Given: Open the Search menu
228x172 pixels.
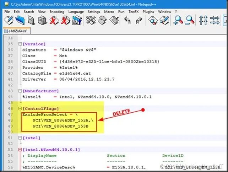Looking at the screenshot, I should coord(29,12).
